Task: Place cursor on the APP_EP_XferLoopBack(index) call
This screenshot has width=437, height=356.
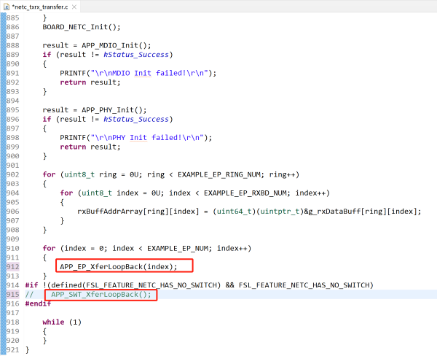Action: pos(118,266)
